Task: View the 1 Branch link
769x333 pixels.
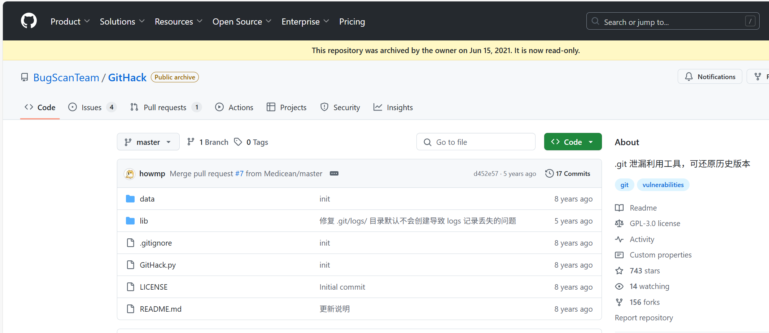Action: click(208, 142)
